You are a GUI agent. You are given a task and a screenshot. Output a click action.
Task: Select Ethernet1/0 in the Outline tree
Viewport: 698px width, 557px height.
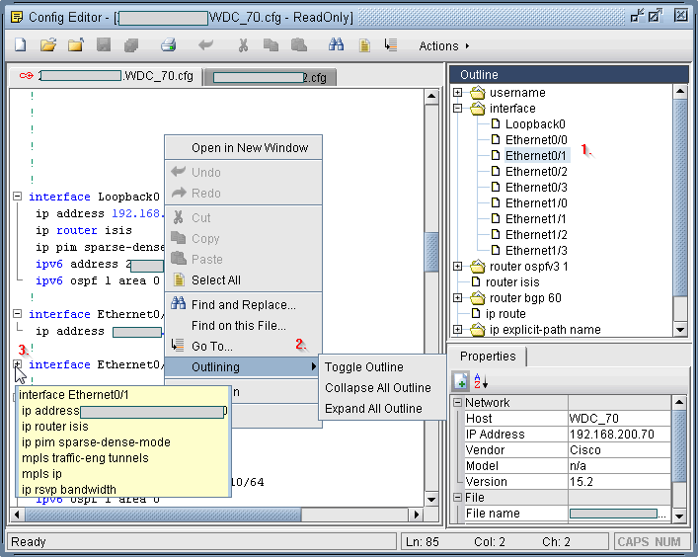pyautogui.click(x=536, y=203)
